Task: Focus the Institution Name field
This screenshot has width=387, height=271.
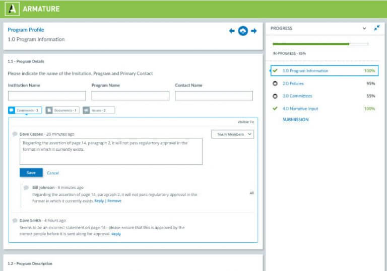Action: click(47, 96)
